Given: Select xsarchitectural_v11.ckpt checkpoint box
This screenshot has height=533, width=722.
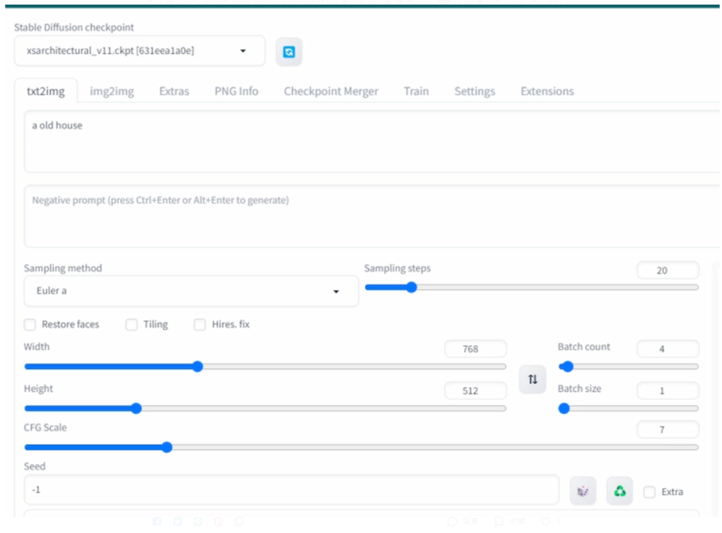Looking at the screenshot, I should click(140, 51).
